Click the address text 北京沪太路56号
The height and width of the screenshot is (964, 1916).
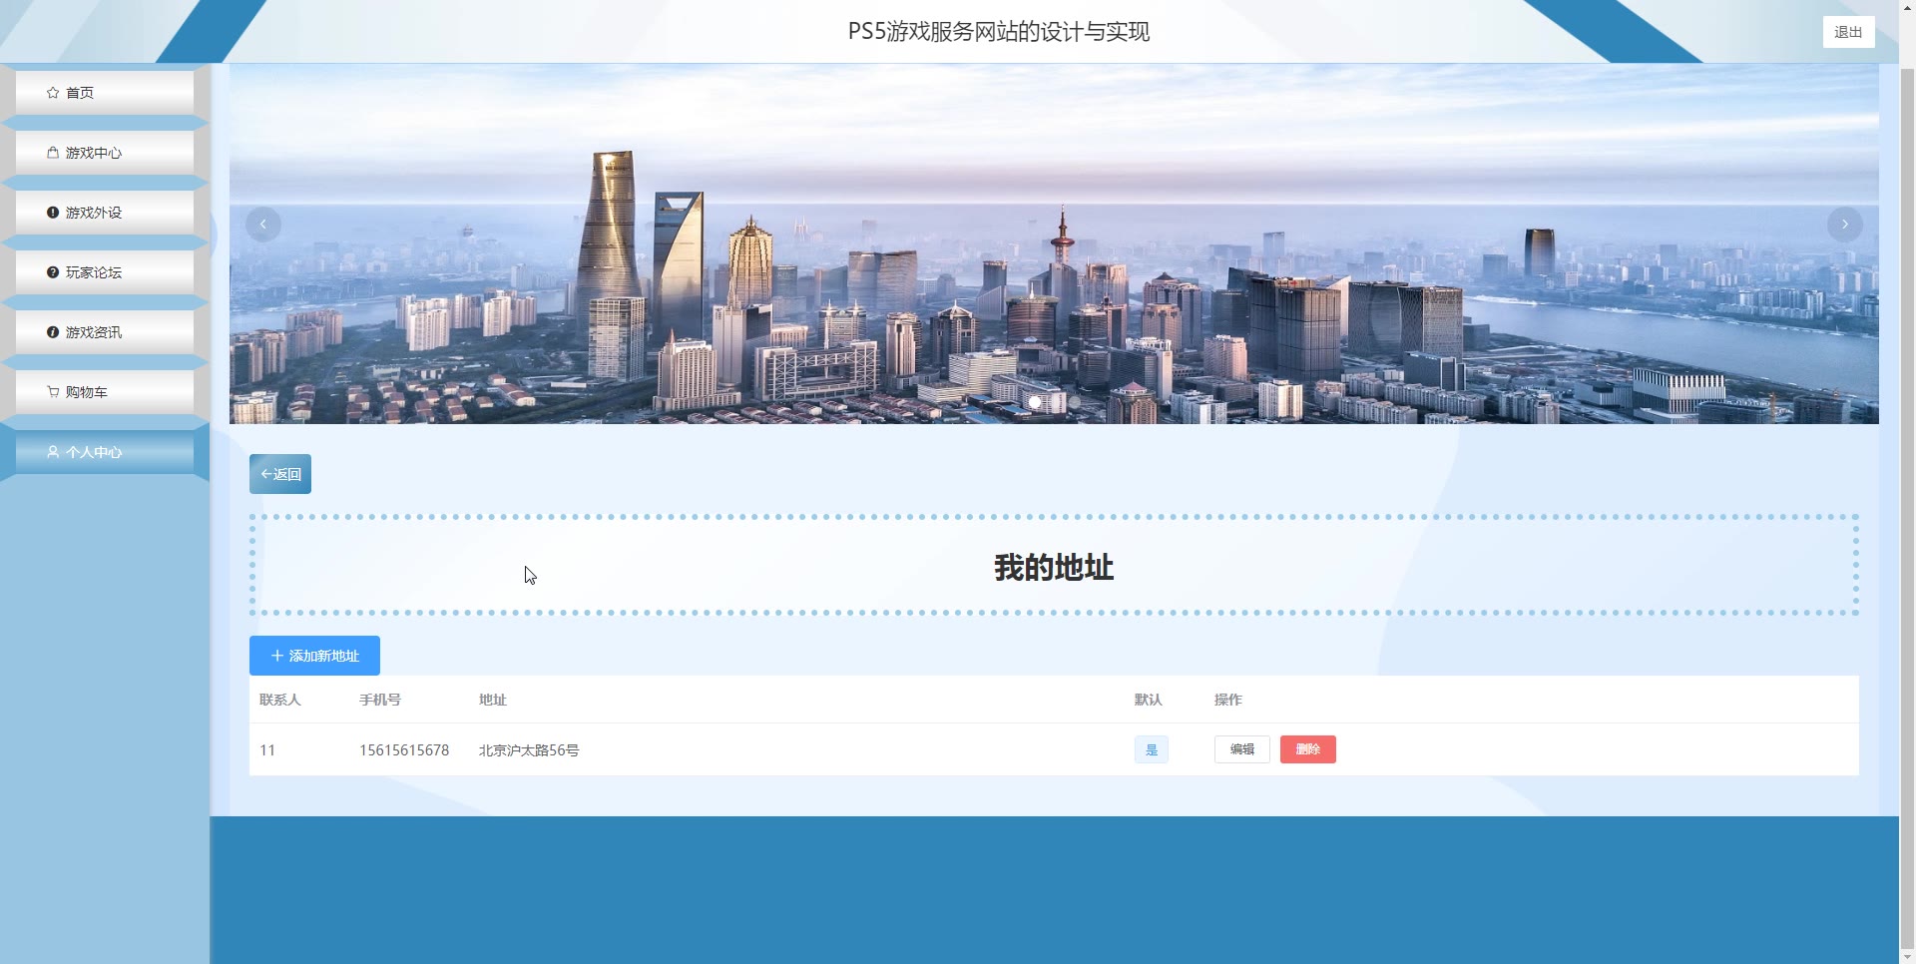(x=529, y=750)
